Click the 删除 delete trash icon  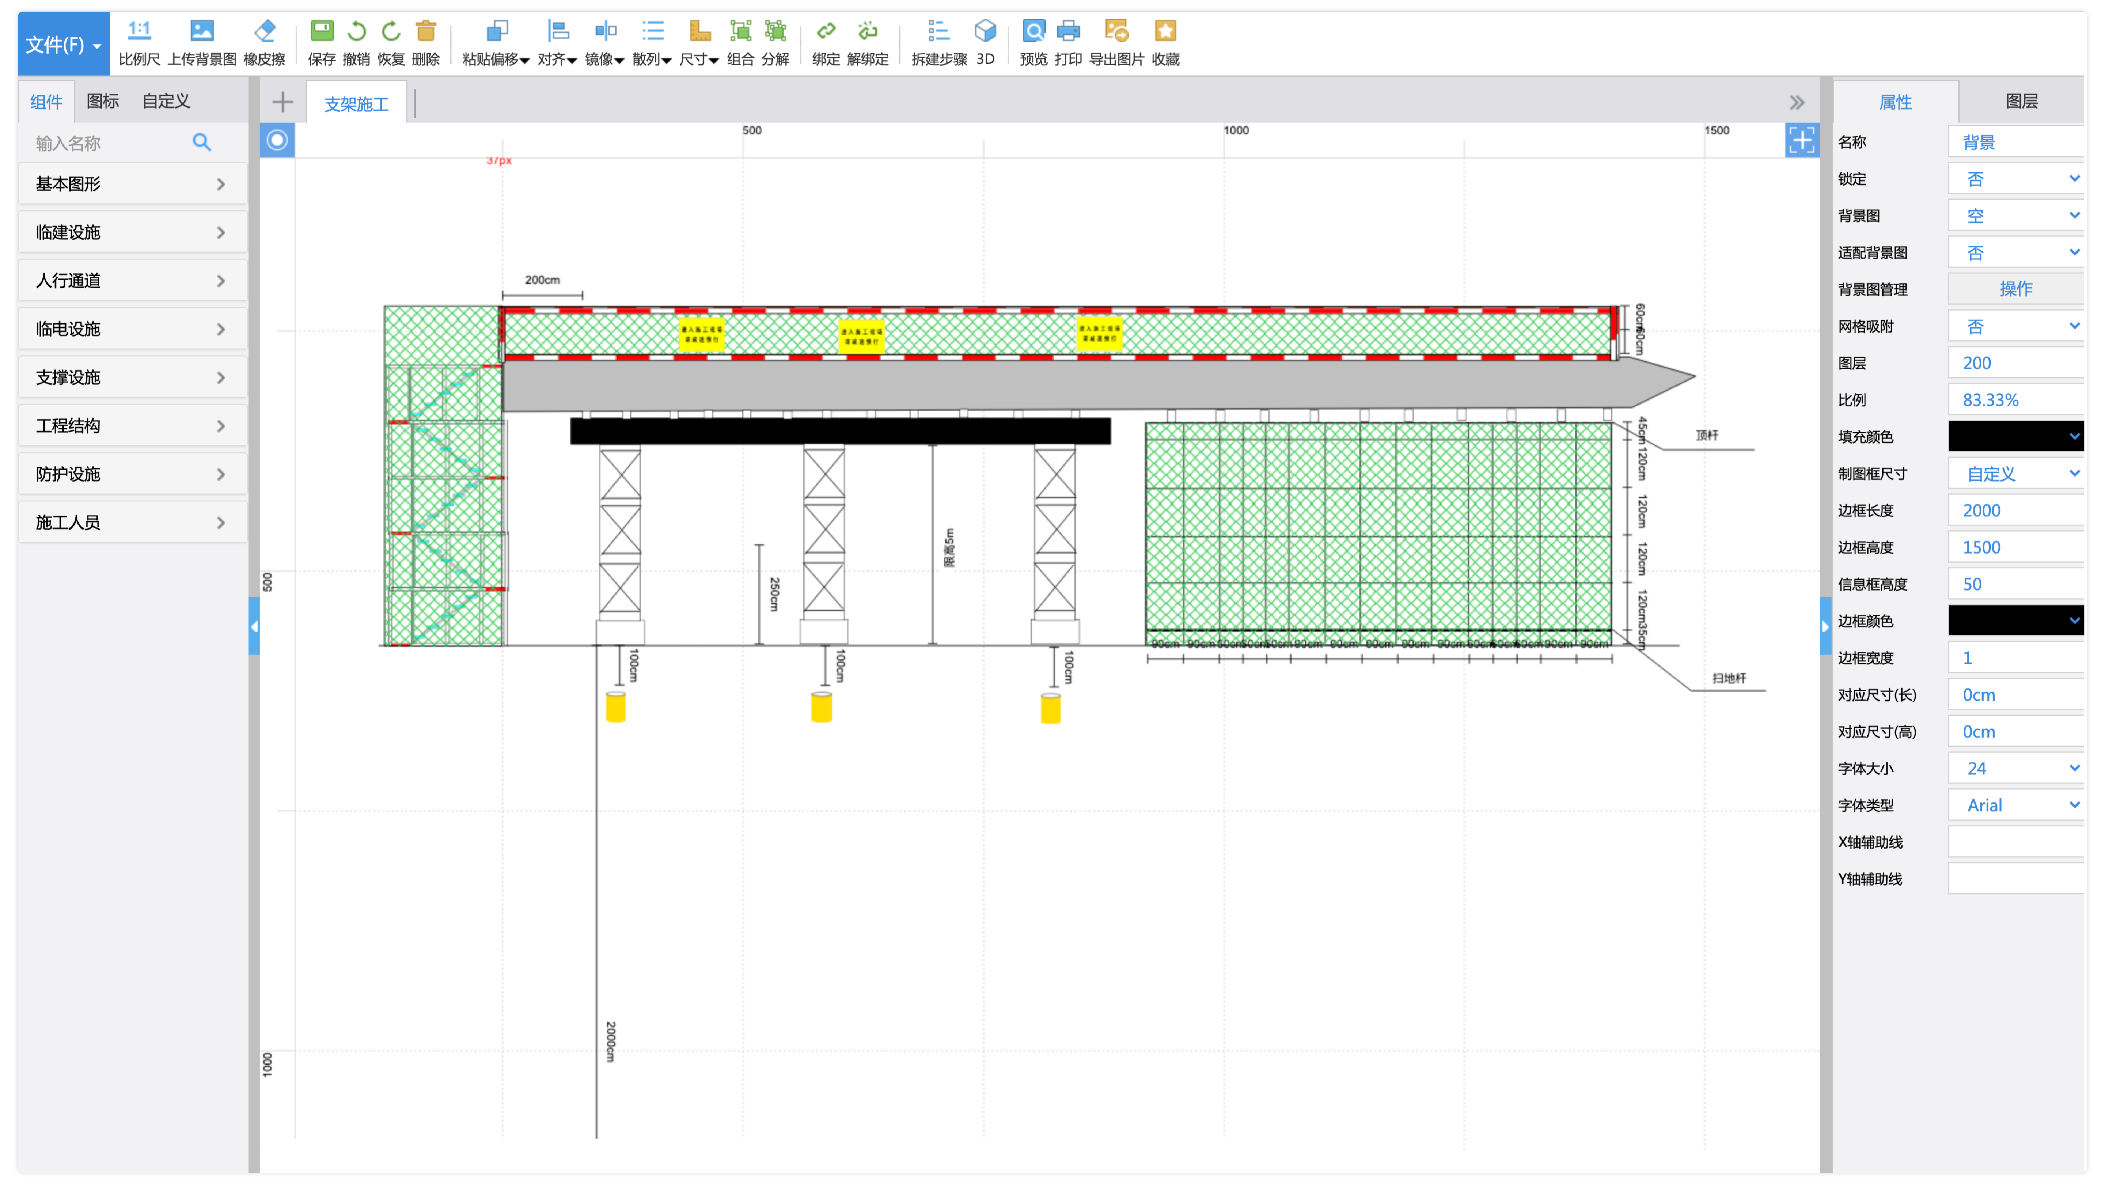coord(426,31)
